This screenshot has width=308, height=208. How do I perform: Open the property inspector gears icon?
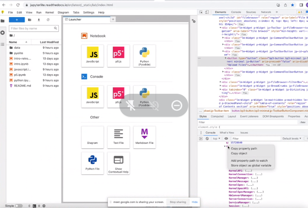tap(194, 21)
